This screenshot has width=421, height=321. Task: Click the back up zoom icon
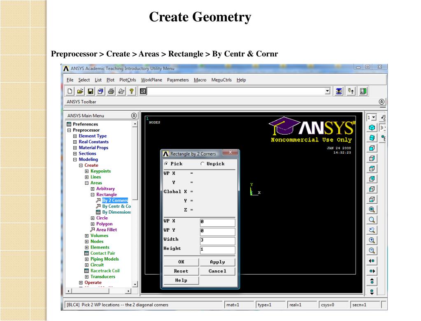(x=372, y=230)
